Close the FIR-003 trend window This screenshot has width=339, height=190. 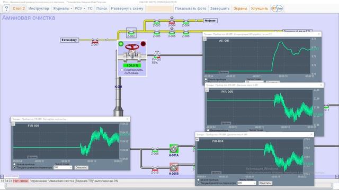(x=127, y=119)
